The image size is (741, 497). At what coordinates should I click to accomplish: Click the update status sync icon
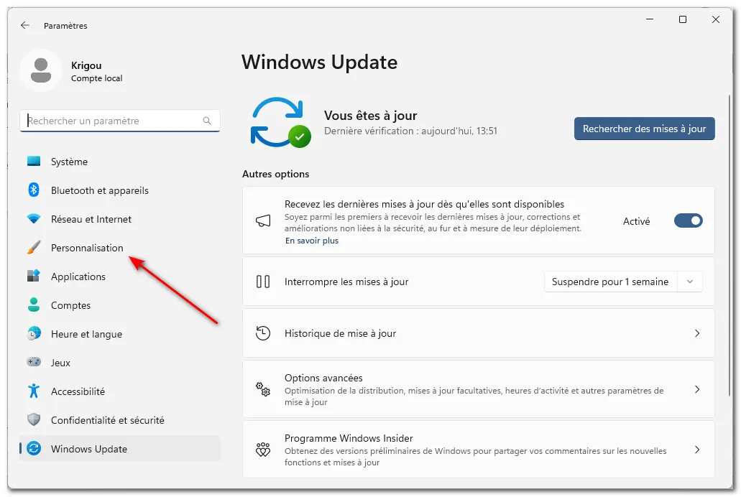tap(281, 122)
